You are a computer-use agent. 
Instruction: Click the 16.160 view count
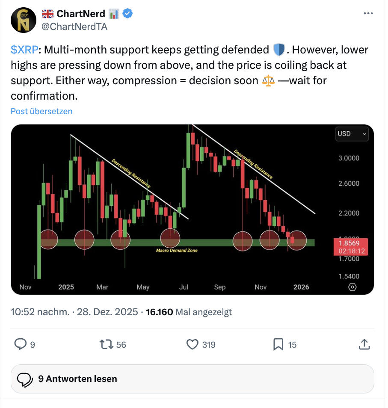(x=159, y=312)
